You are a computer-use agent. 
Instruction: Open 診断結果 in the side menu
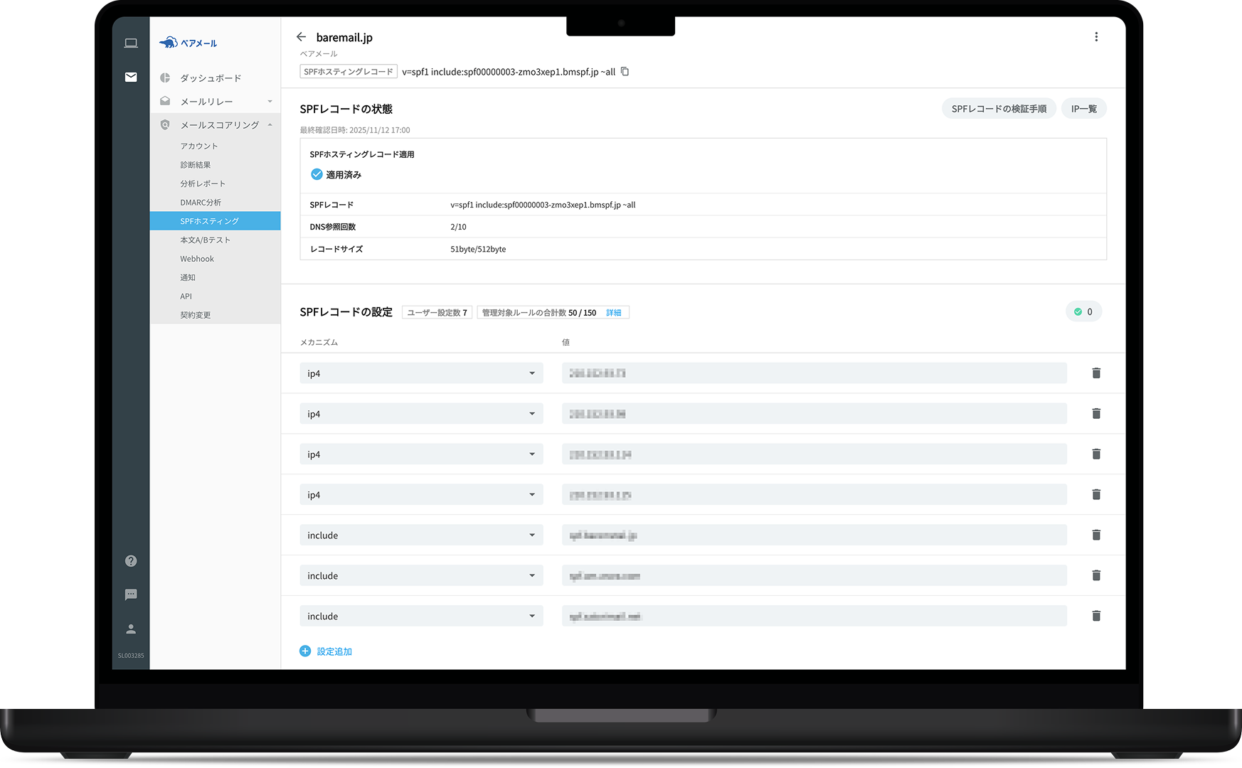[x=196, y=165]
